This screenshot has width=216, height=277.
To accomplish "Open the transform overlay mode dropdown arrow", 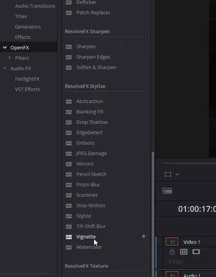I will (x=177, y=174).
